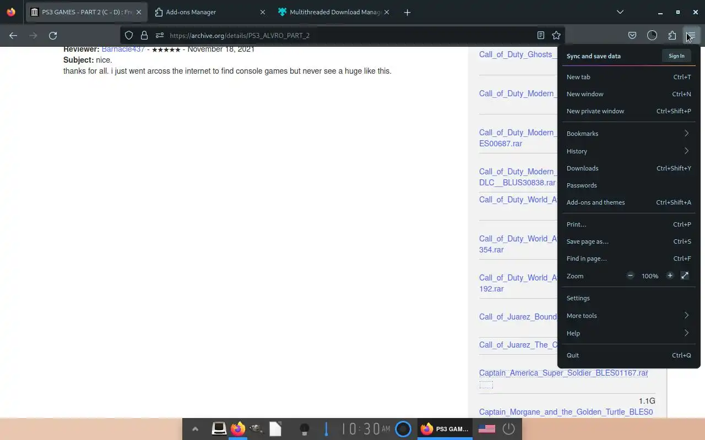Viewport: 705px width, 440px height.
Task: Click the site permissions icon in address bar
Action: point(160,35)
